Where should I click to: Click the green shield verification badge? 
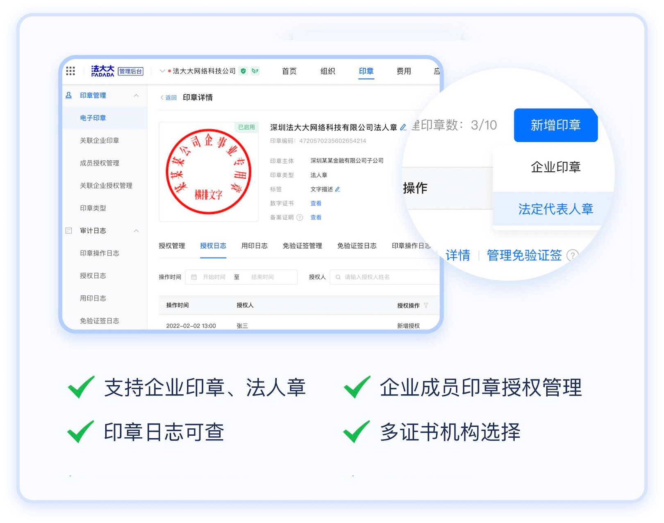click(x=243, y=71)
